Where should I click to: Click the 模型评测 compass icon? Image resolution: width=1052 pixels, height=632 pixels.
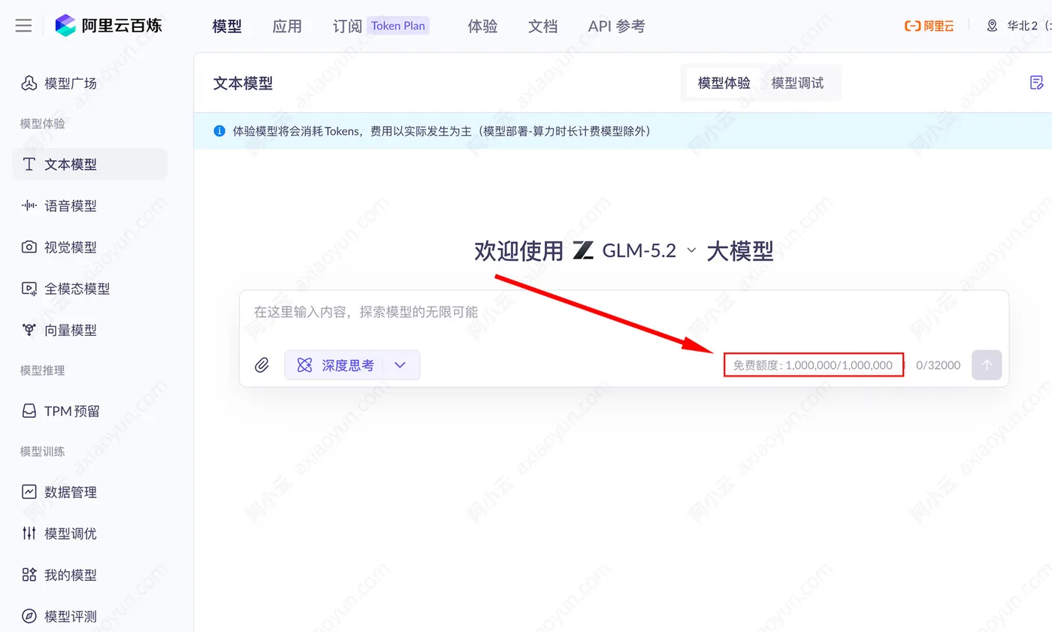(29, 616)
